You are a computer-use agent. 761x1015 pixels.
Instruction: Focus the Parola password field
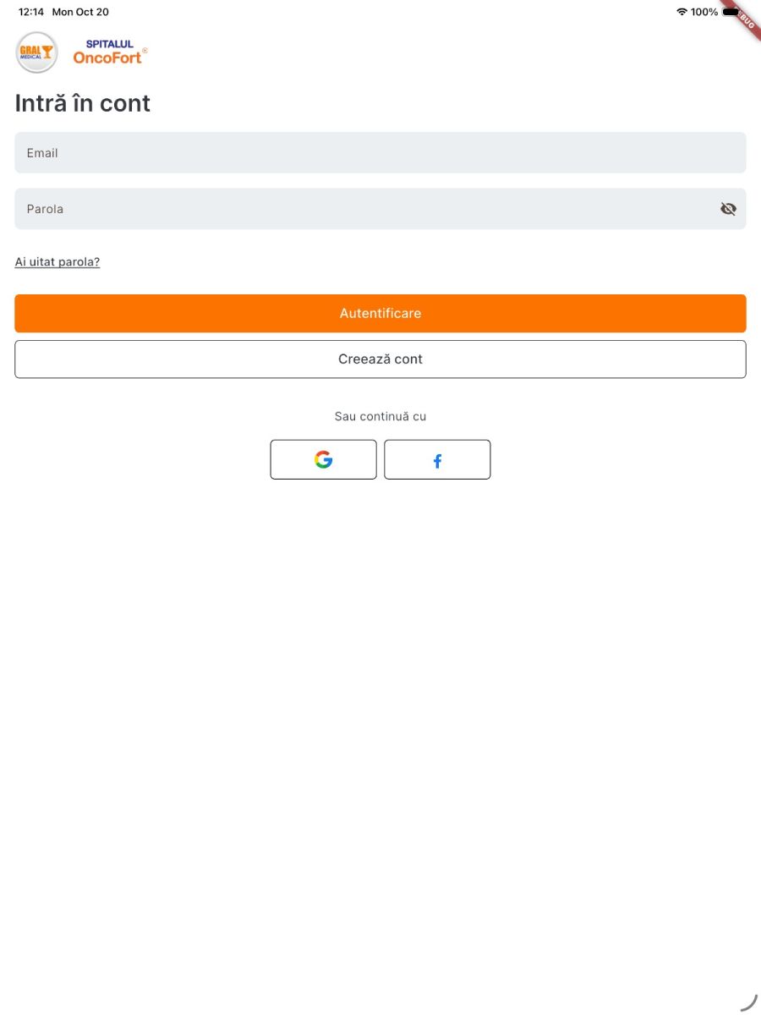click(x=364, y=209)
